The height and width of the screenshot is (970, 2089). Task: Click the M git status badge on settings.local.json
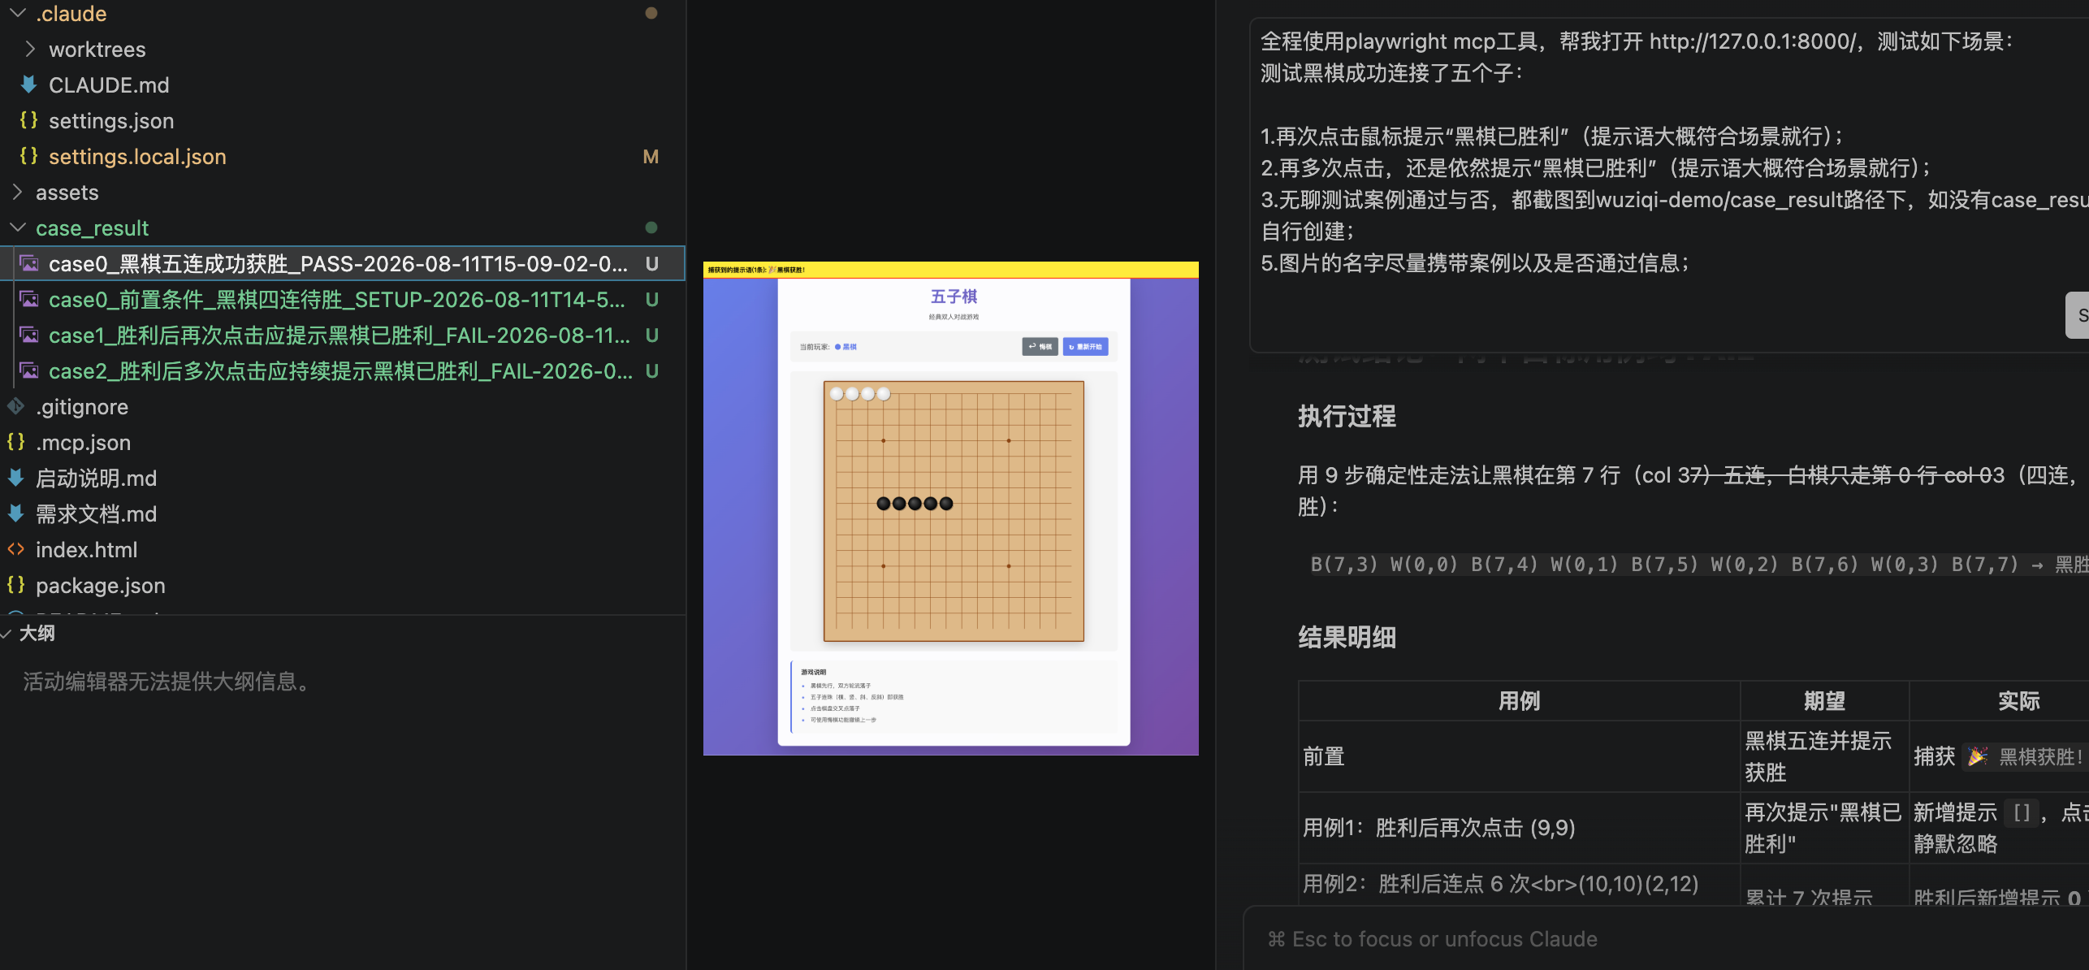[651, 157]
